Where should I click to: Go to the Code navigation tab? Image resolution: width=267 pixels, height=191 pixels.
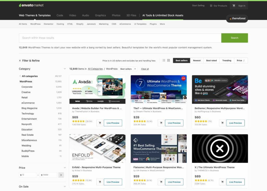pos(60,15)
